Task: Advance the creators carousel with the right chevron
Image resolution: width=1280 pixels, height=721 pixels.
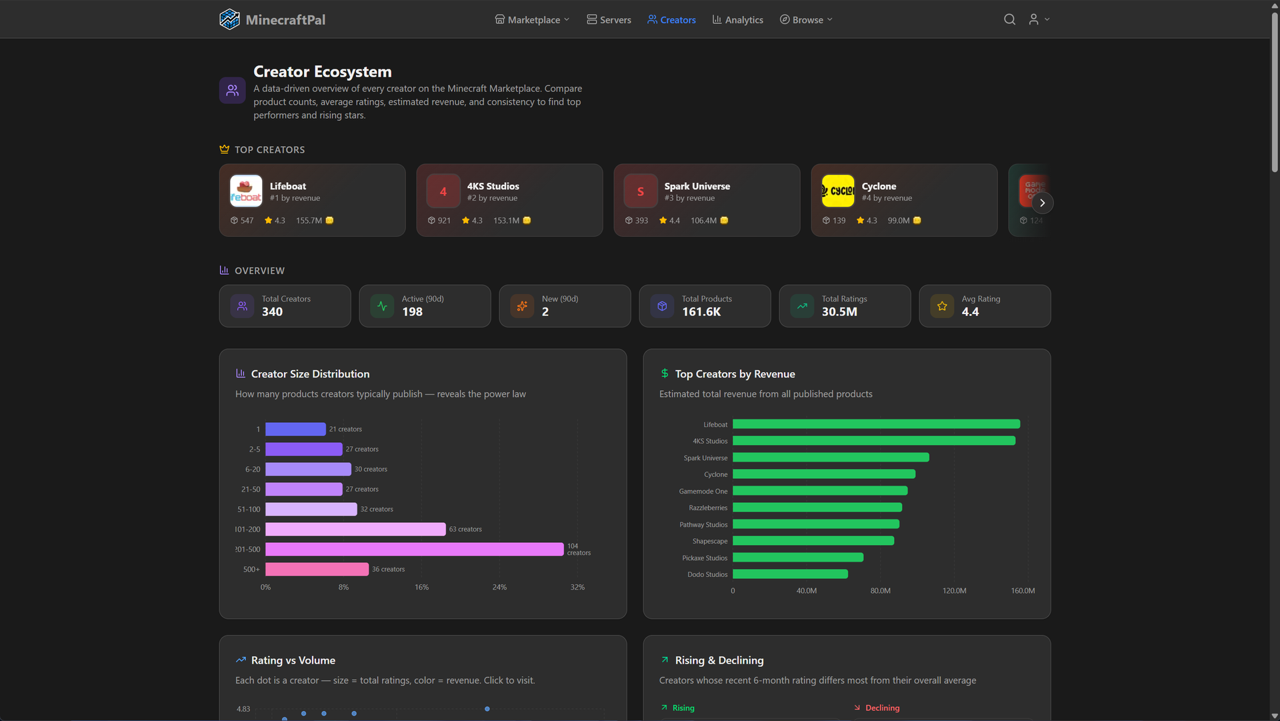Action: click(x=1042, y=202)
